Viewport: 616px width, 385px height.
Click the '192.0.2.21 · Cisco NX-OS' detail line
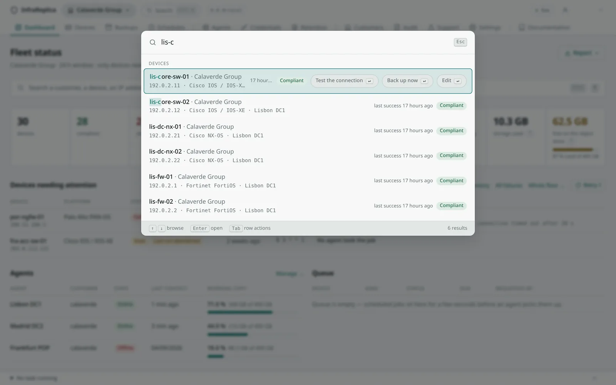pyautogui.click(x=206, y=136)
